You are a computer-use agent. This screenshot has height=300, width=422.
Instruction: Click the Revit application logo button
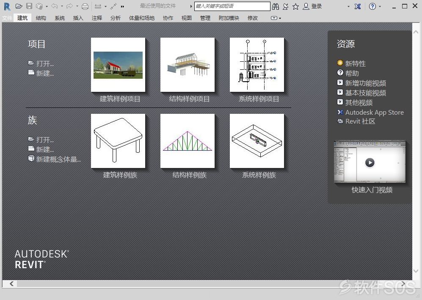(x=7, y=6)
